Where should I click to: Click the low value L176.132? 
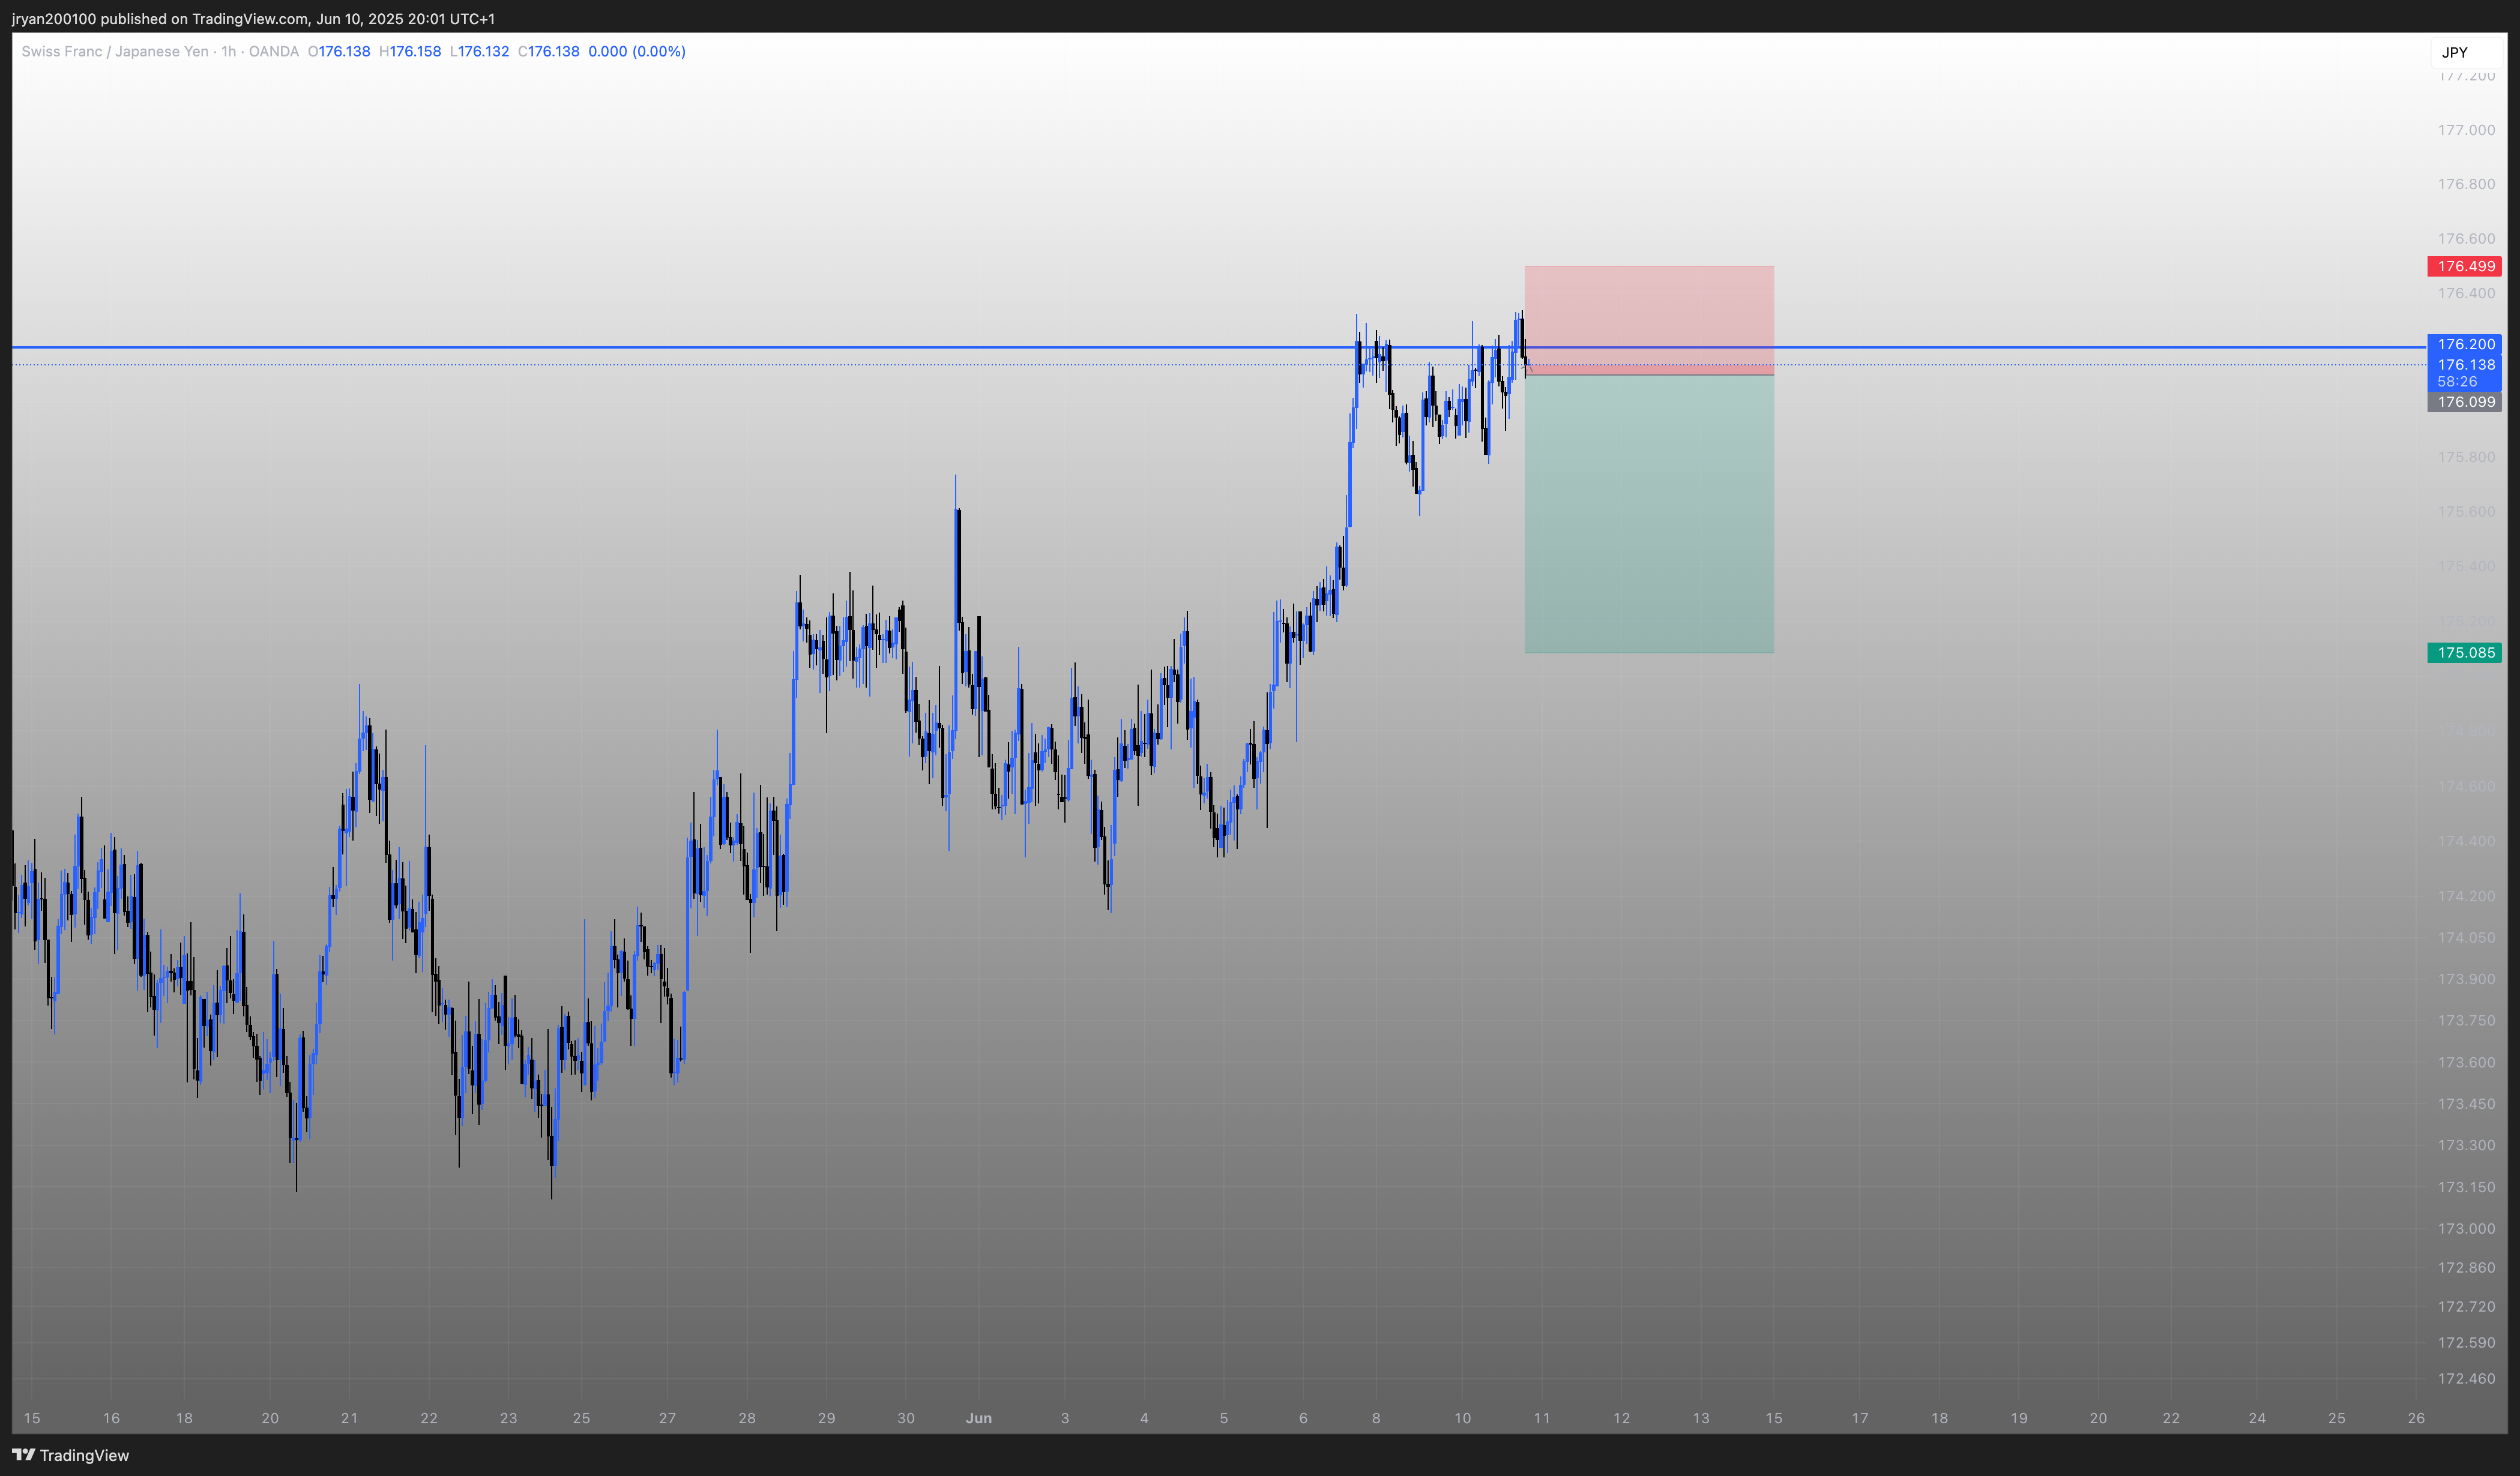tap(479, 51)
